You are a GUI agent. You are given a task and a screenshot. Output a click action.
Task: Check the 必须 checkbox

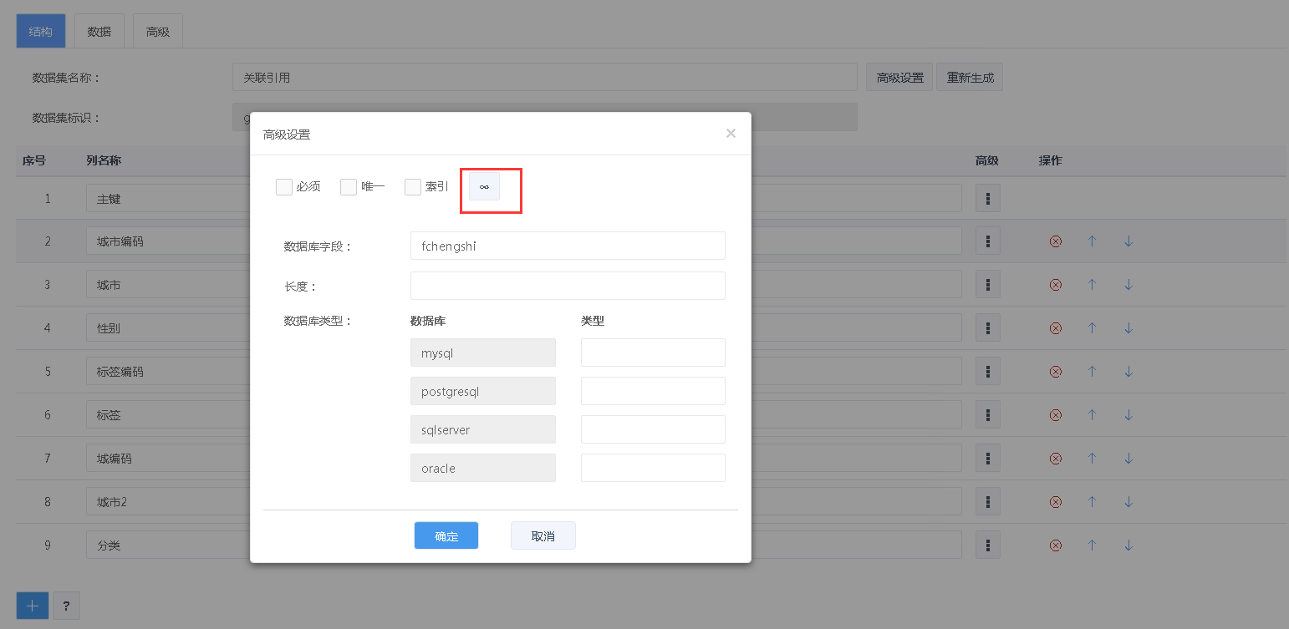(284, 187)
